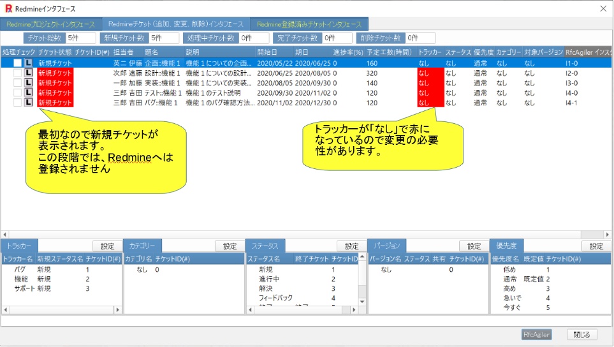This screenshot has width=614, height=347.
Task: Click up arrow of the ステータス list scrollbar
Action: pyautogui.click(x=362, y=257)
